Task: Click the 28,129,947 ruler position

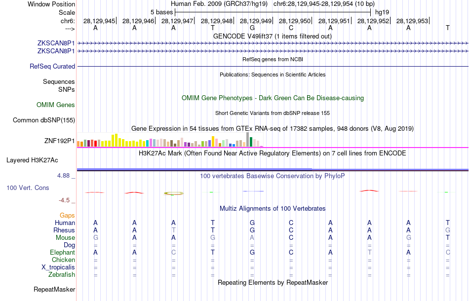Action: tap(177, 21)
